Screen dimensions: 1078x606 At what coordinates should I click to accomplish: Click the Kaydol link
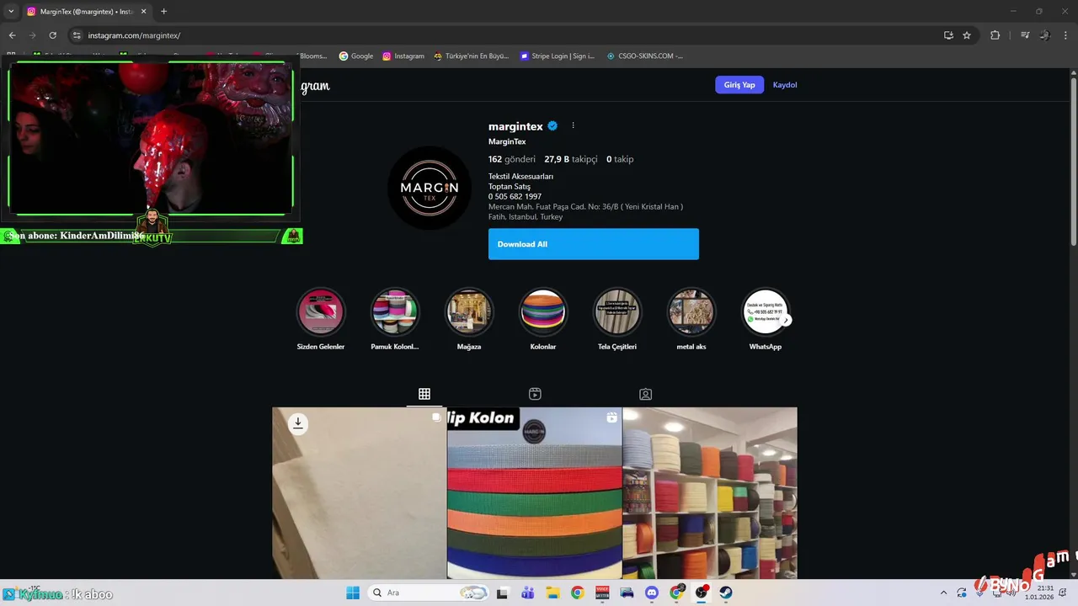click(x=785, y=85)
